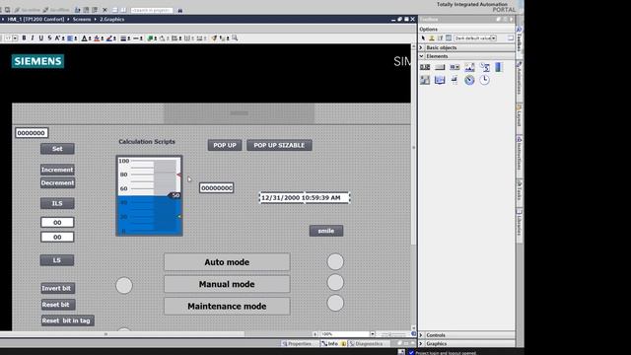The width and height of the screenshot is (631, 355).
Task: Select the Manual mode button
Action: pyautogui.click(x=227, y=284)
